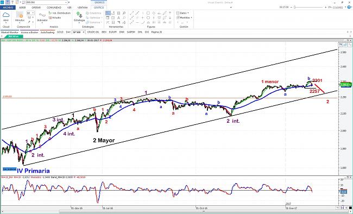Switch to the ABRIR ribbon tab
Screen dimensions: 353x214
[22, 8]
